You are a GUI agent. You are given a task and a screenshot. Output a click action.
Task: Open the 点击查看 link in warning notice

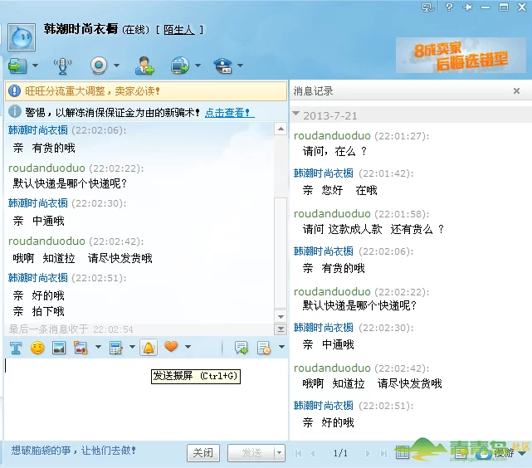point(229,112)
